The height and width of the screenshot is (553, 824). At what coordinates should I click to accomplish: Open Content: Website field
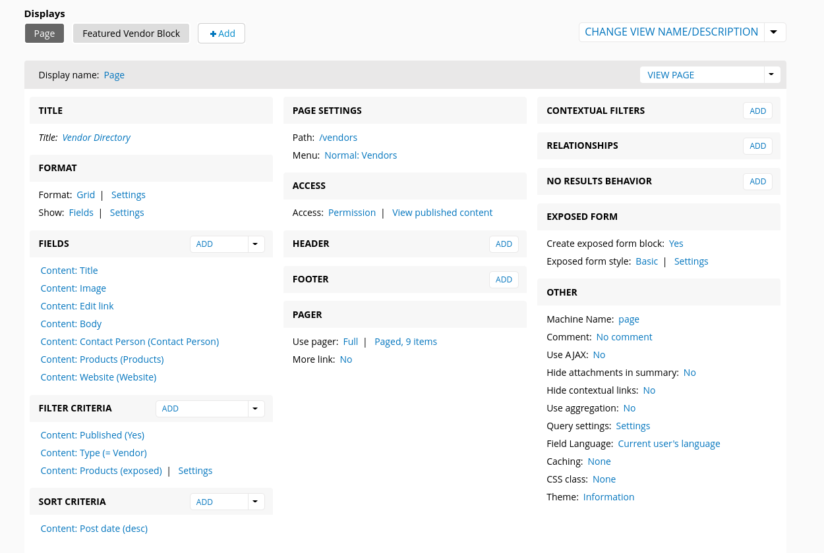coord(98,377)
